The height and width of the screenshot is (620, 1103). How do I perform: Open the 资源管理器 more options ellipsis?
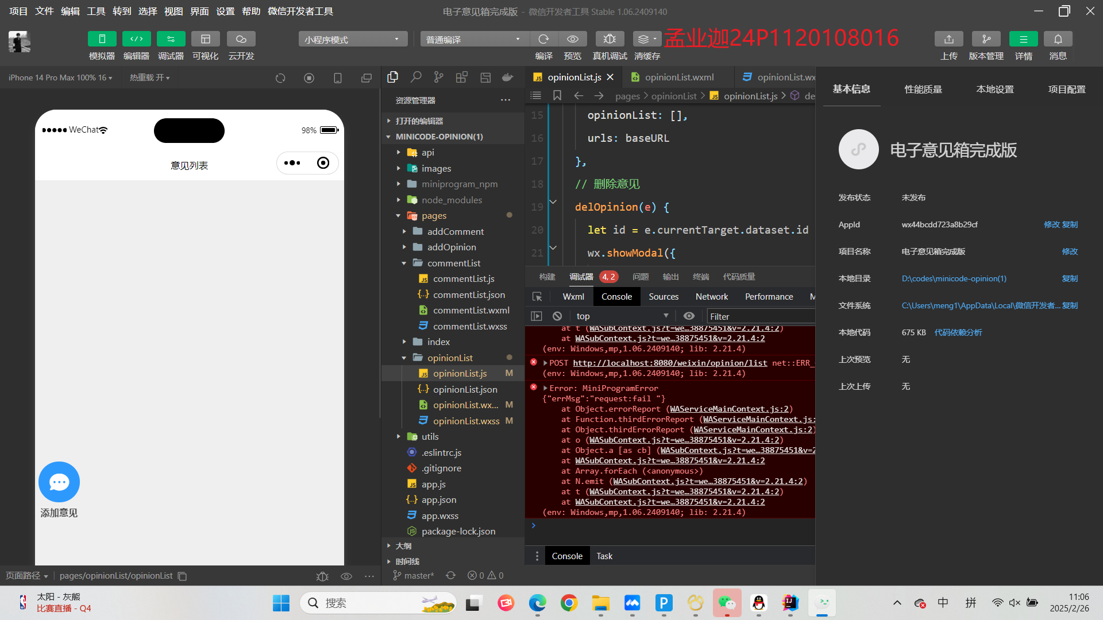[506, 100]
